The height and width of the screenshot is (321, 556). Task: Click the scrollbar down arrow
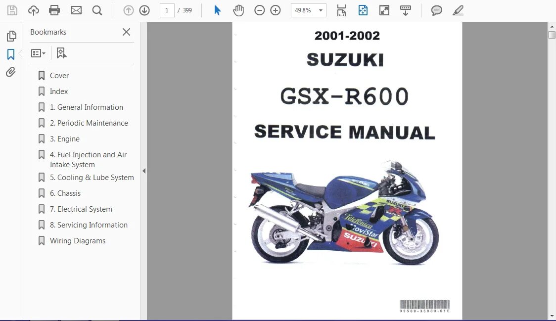(x=552, y=316)
